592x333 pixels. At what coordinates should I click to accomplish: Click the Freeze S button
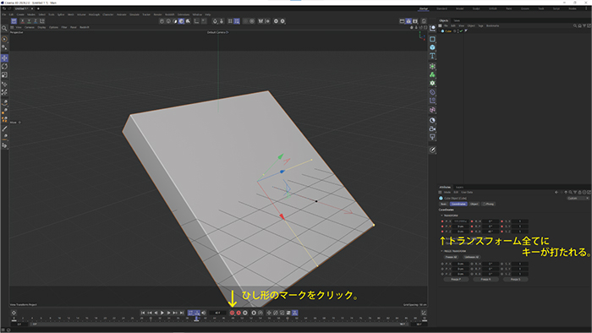click(x=515, y=280)
